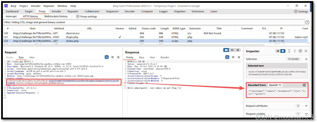Open Inspector settings gear
The width and height of the screenshot is (317, 123).
tap(300, 51)
